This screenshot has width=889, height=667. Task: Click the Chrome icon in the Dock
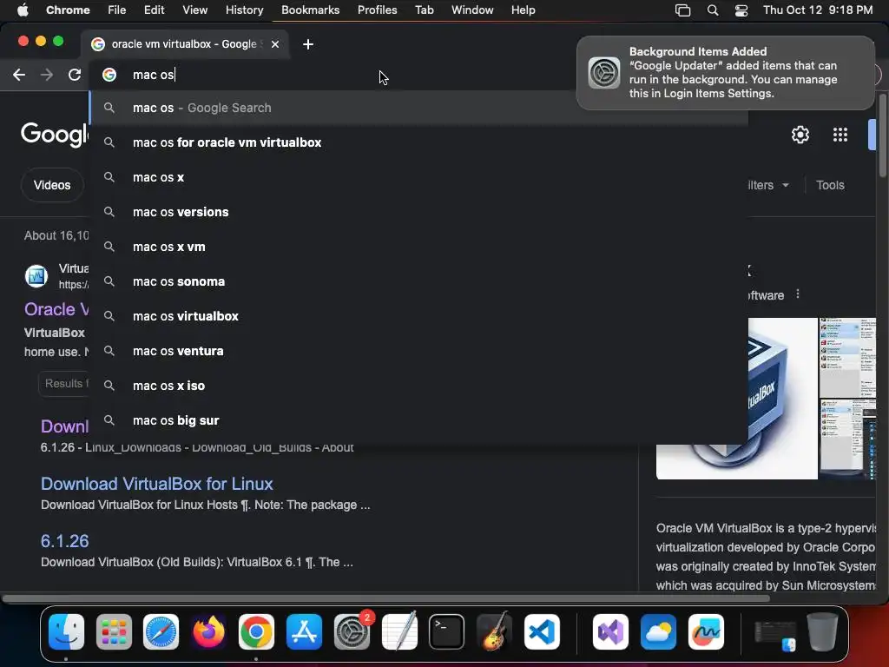(256, 631)
